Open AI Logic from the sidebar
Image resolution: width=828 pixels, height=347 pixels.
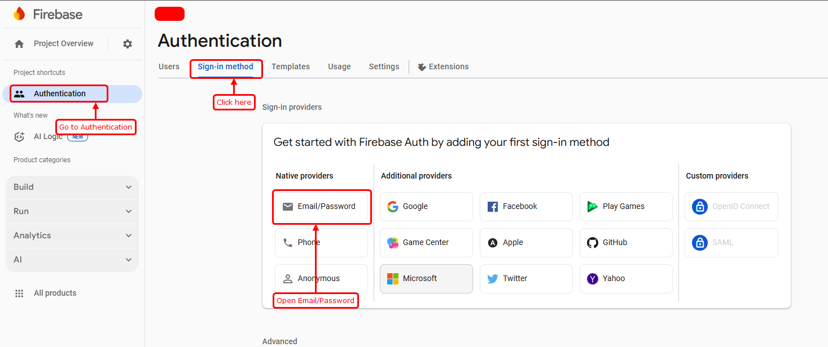(x=47, y=136)
